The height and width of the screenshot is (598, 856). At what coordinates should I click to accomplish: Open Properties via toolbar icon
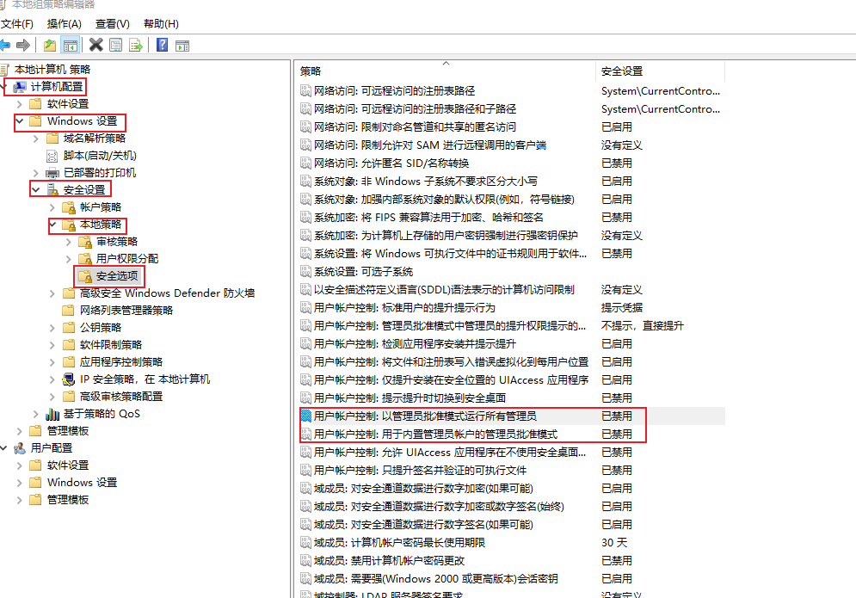tap(116, 46)
